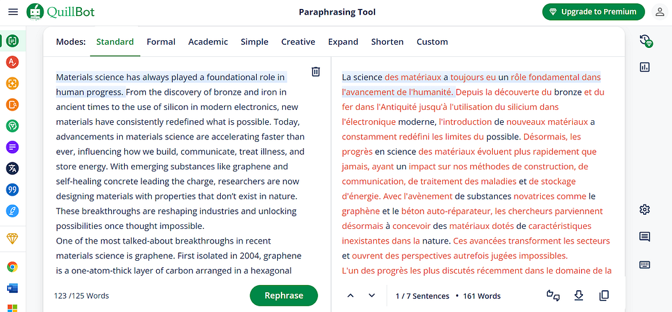Screen dimensions: 672x312
Task: Go to the next sentence with down chevron
Action: point(372,296)
